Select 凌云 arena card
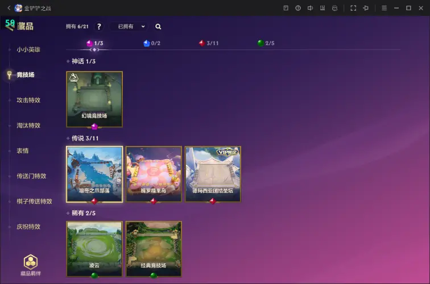Screen dimensions: 430x284 94,249
